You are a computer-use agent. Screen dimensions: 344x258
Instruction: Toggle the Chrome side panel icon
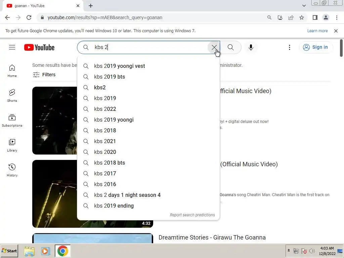click(315, 17)
